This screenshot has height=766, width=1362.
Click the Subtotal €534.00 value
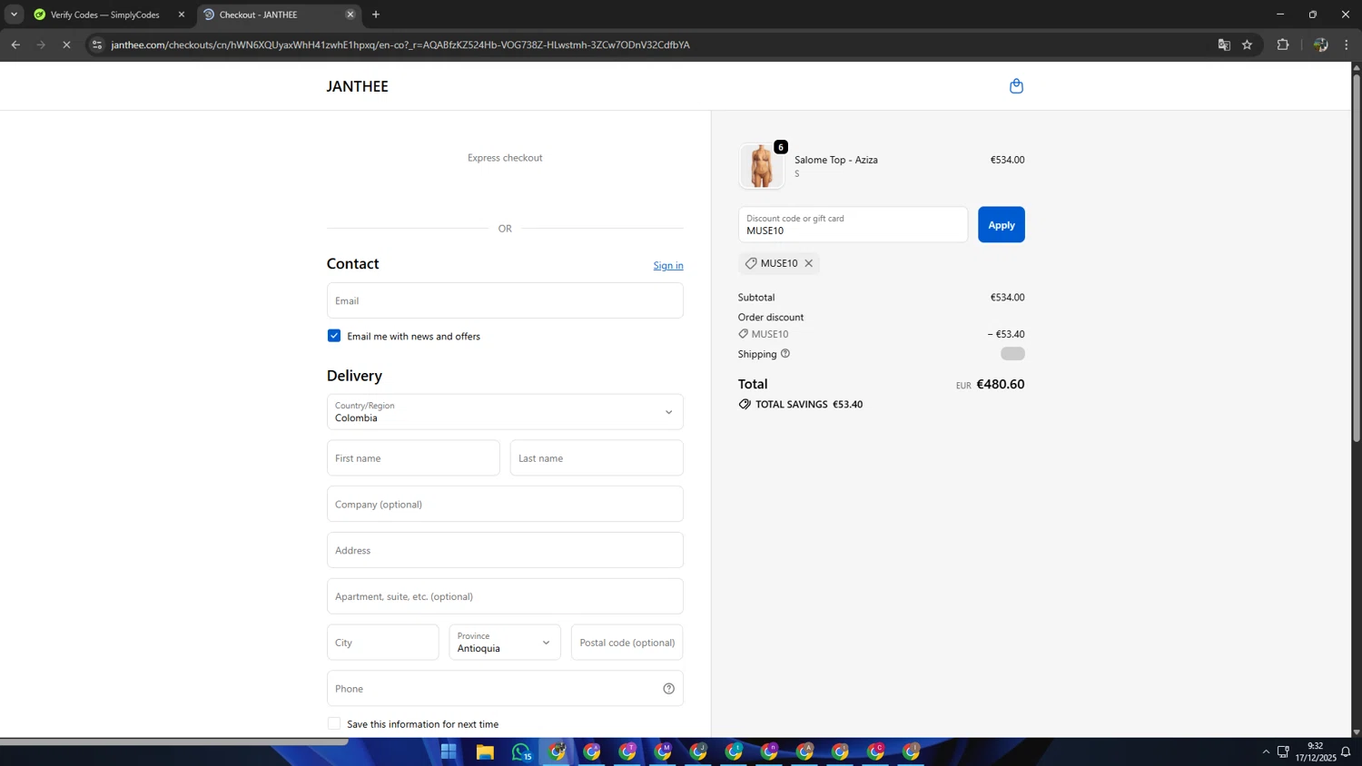(x=1007, y=297)
